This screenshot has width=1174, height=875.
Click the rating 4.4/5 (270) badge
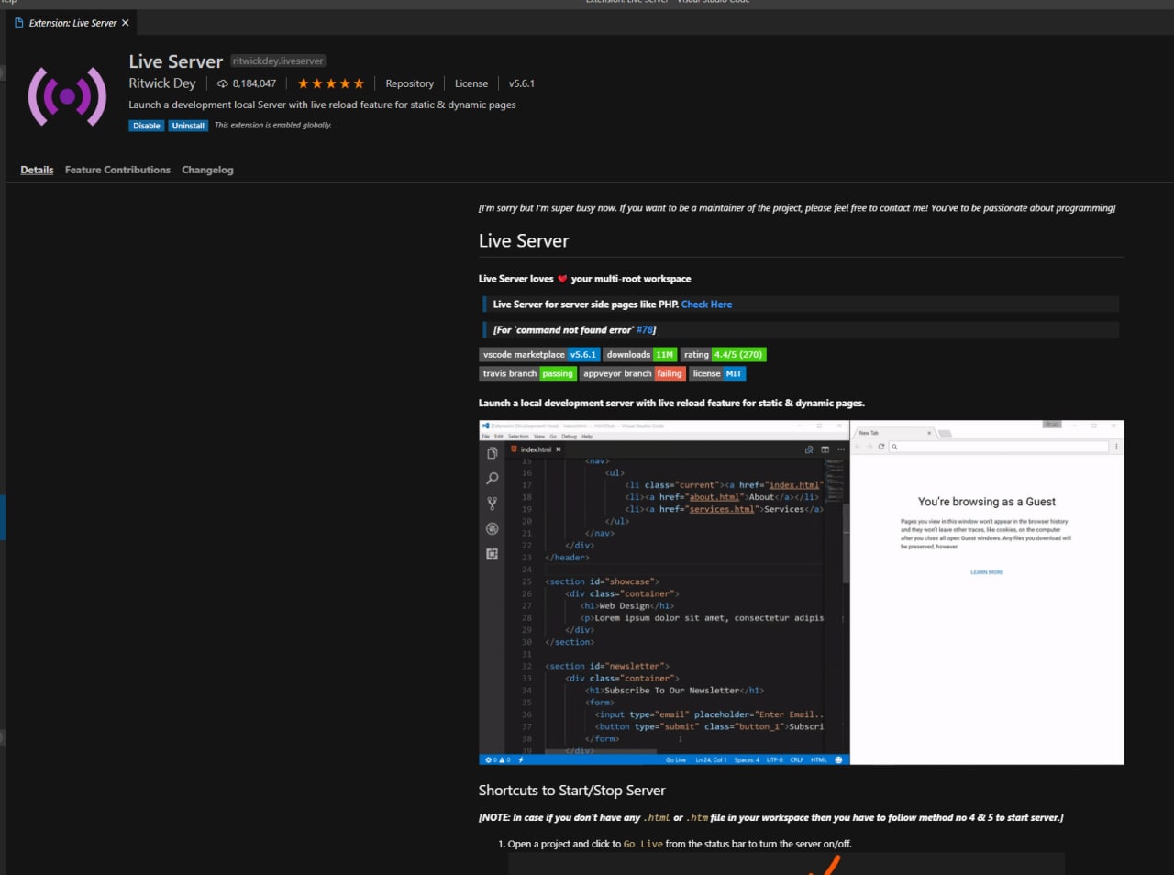pyautogui.click(x=723, y=354)
